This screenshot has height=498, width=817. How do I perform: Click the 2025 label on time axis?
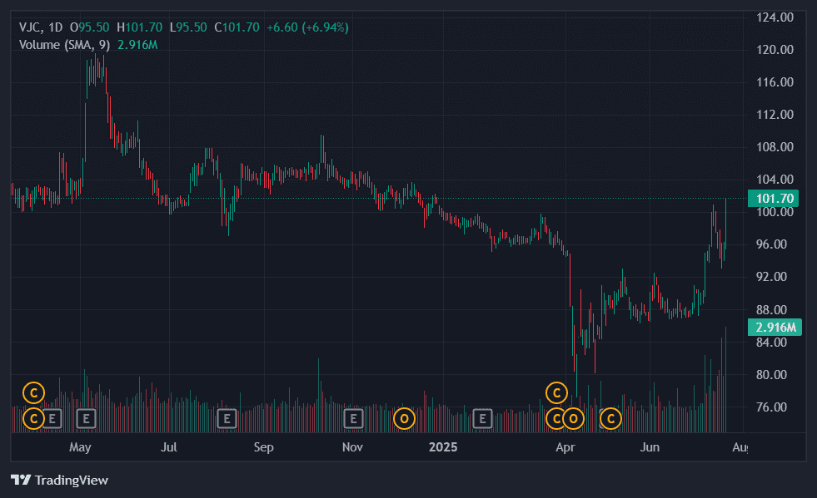443,448
